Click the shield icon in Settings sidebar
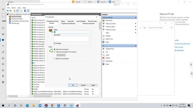Screen dimensions: 193x108 [x=3, y=40]
